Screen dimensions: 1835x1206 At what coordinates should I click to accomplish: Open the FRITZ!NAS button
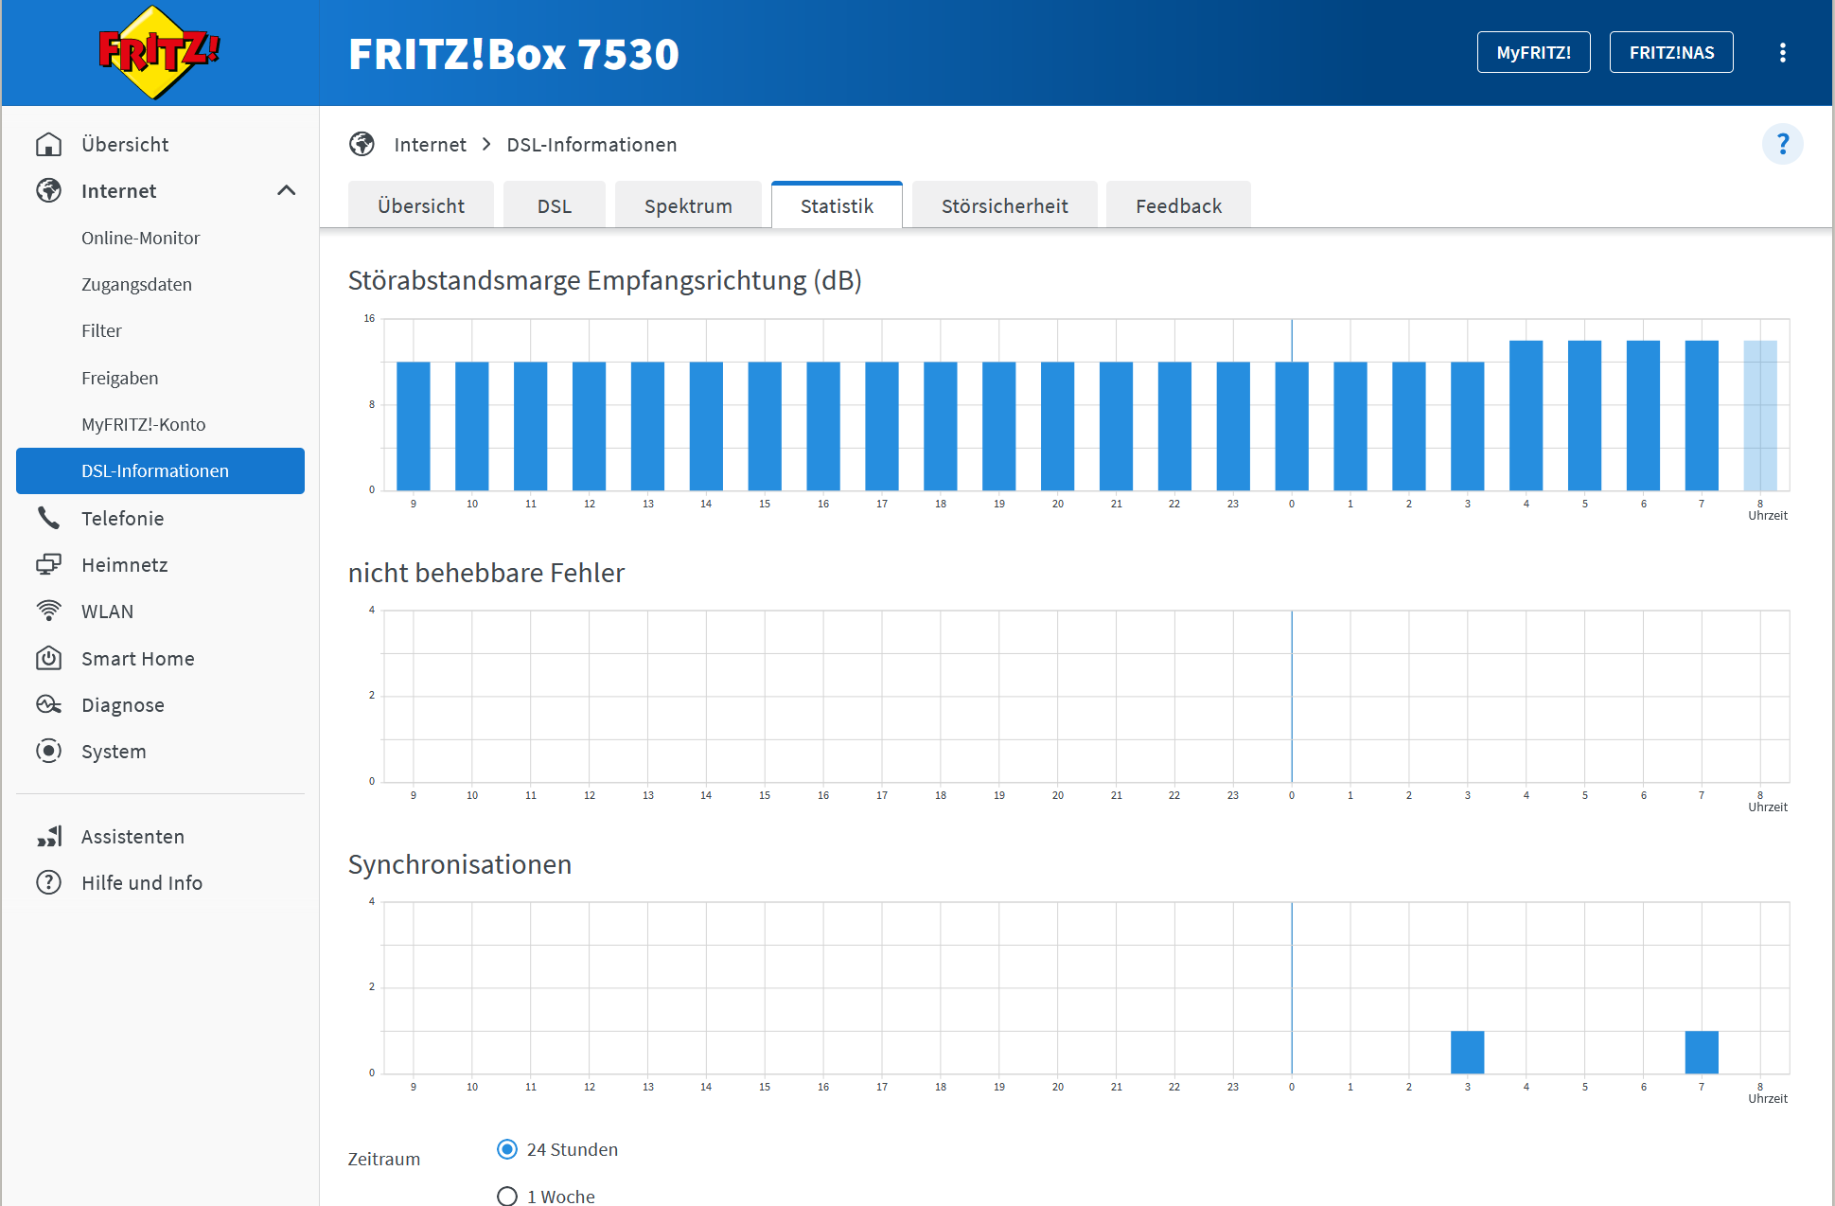click(1670, 52)
